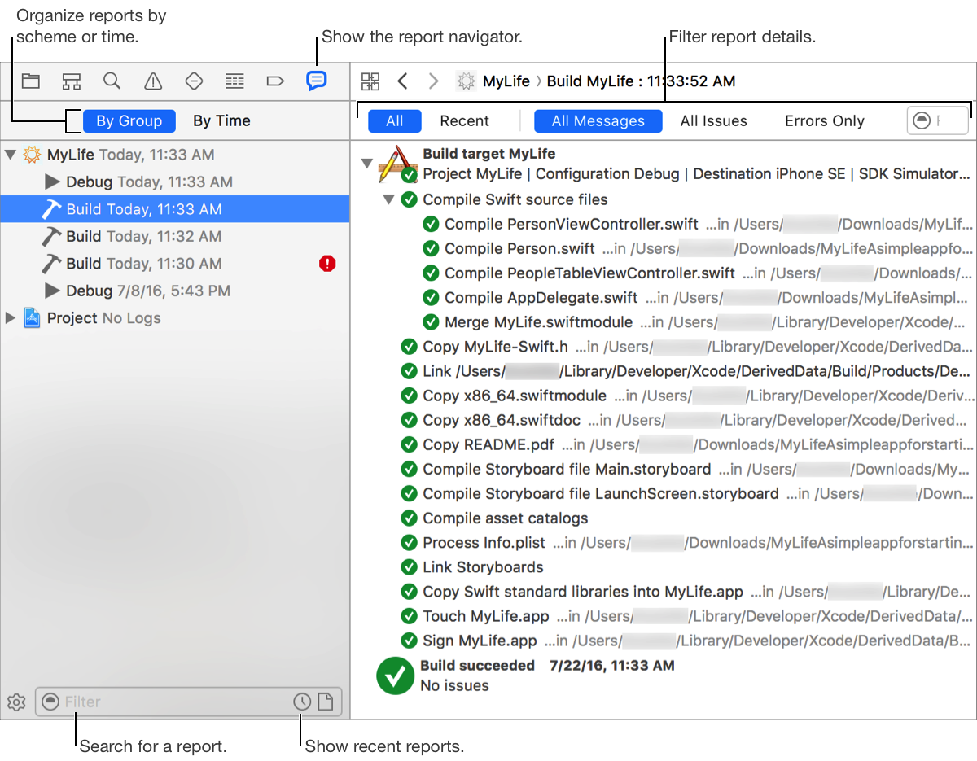The image size is (977, 761).
Task: Select the All scope filter
Action: (x=395, y=120)
